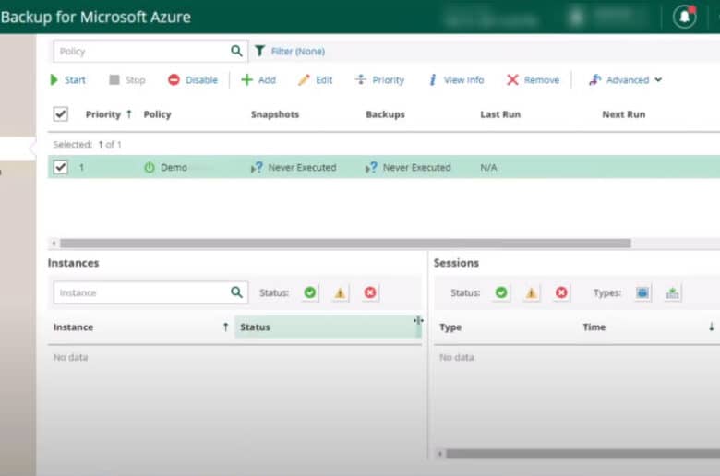Image resolution: width=720 pixels, height=476 pixels.
Task: Click Backups Never Executed status
Action: 417,168
